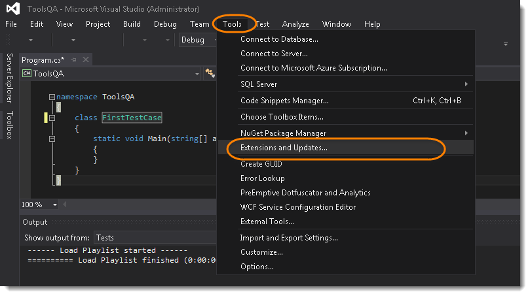Screen dimensions: 530x296
Task: Collapse the namespace ToolsQA code block
Action: click(52, 97)
